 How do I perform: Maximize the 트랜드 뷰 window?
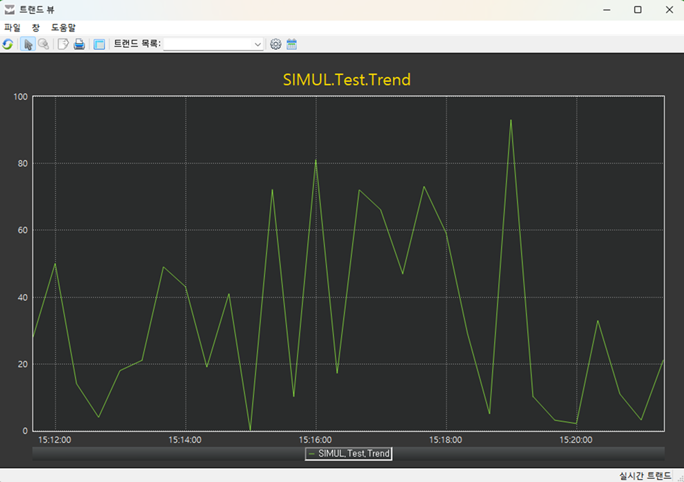click(638, 10)
